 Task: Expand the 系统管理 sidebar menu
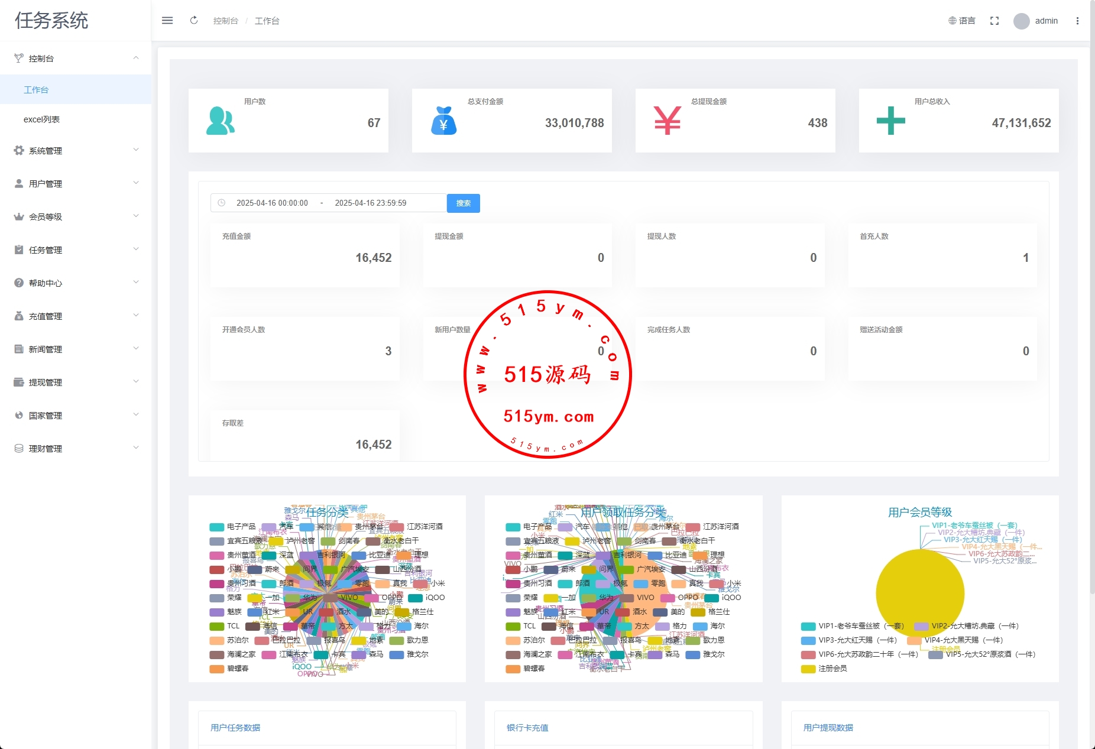point(76,151)
